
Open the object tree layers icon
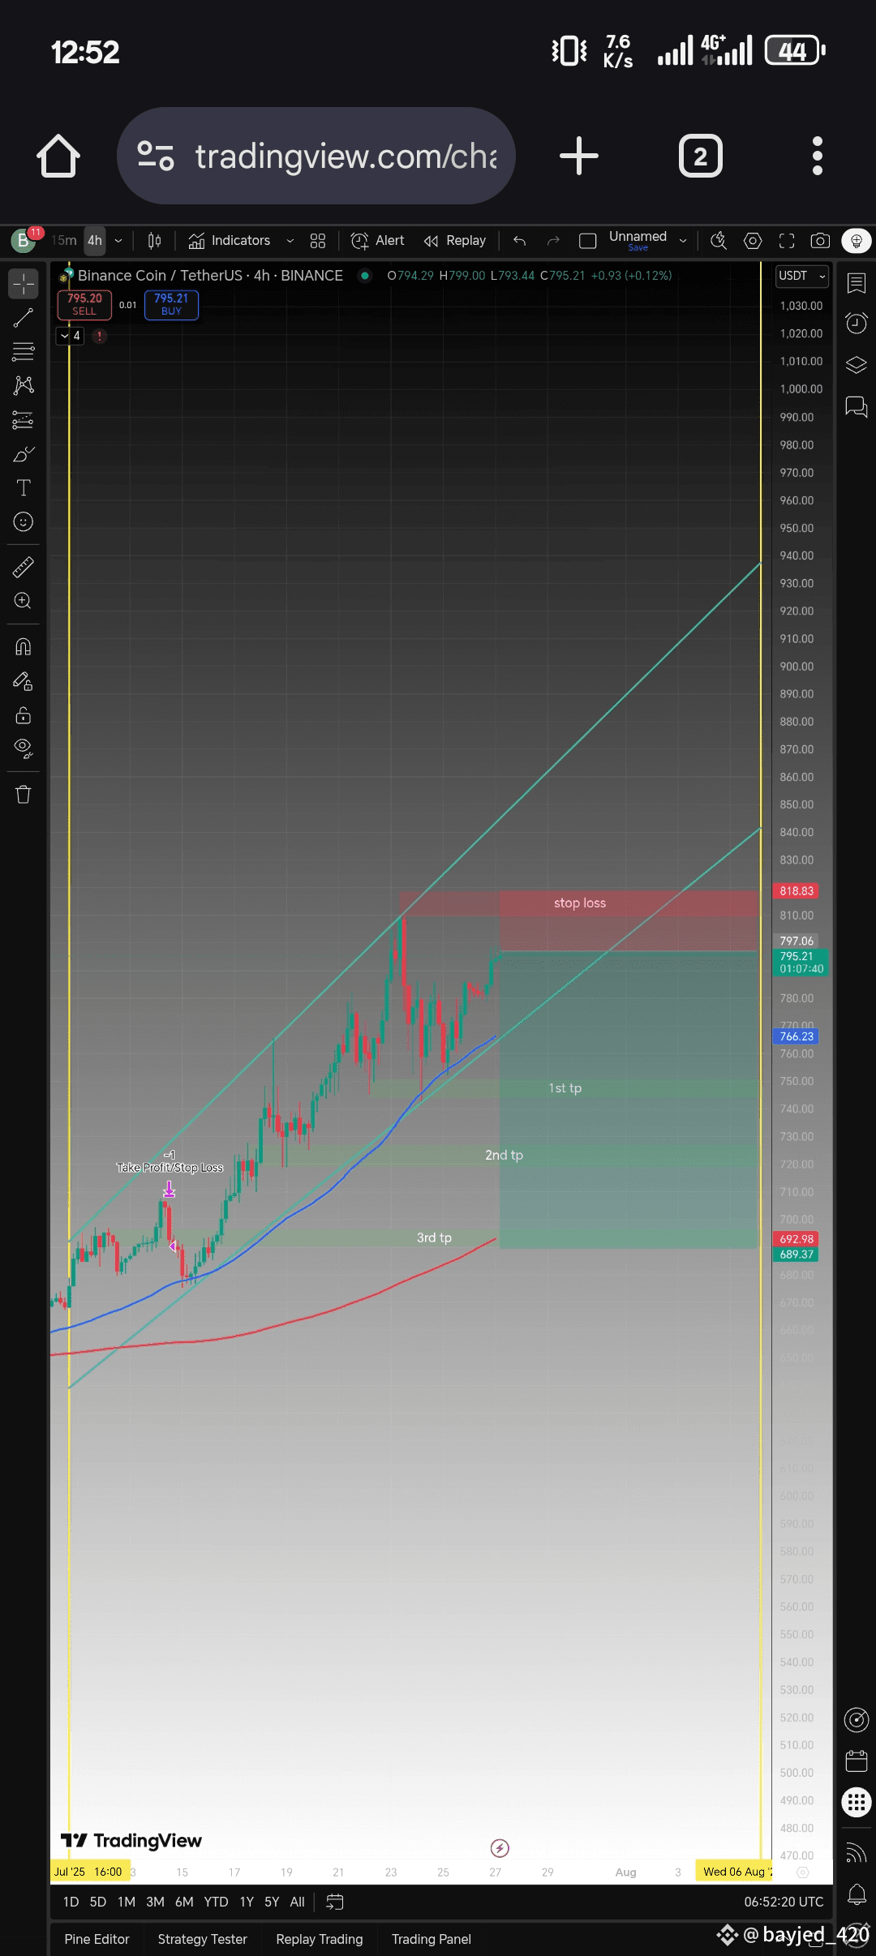[x=857, y=364]
